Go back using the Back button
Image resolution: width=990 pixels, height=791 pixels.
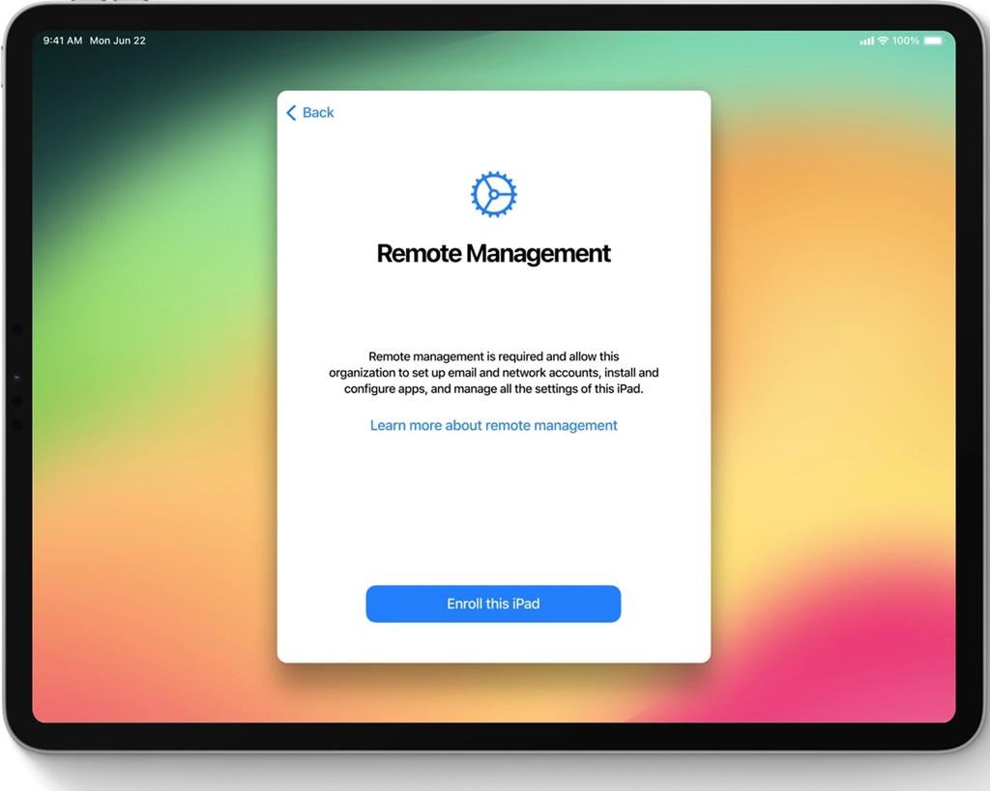(310, 113)
